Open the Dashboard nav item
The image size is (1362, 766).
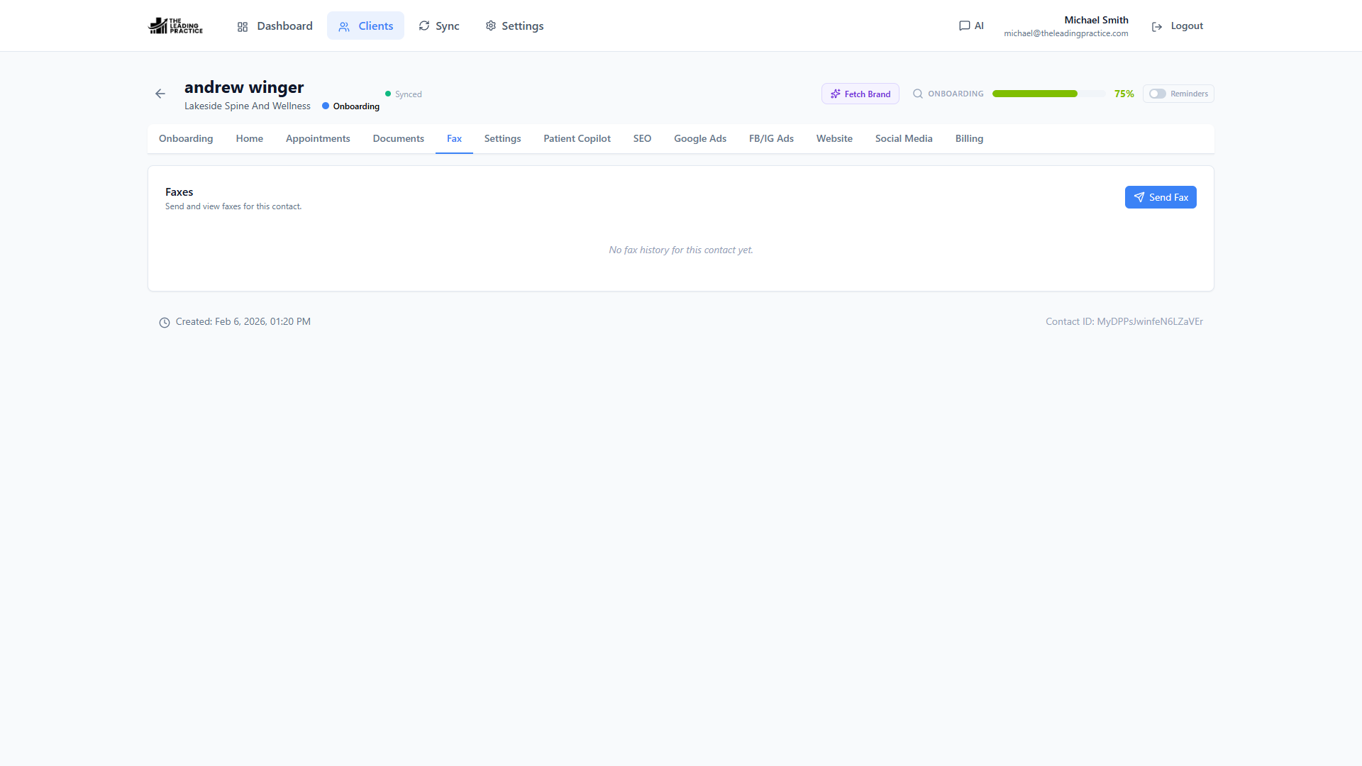pyautogui.click(x=275, y=26)
